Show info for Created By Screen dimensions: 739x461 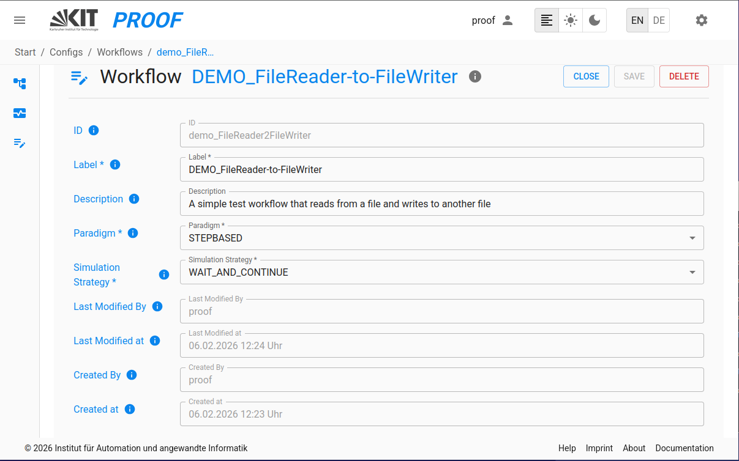(x=132, y=375)
